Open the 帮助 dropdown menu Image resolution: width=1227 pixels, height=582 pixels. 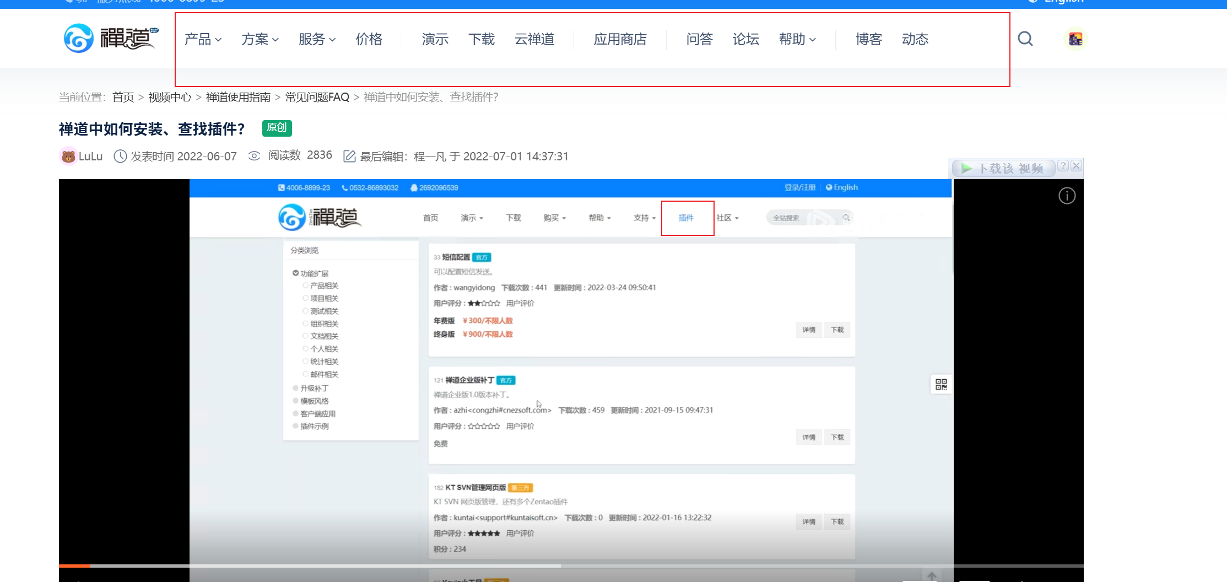coord(797,39)
